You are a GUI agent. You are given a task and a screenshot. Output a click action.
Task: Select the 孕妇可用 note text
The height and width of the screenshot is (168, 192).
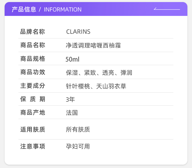point(78,146)
